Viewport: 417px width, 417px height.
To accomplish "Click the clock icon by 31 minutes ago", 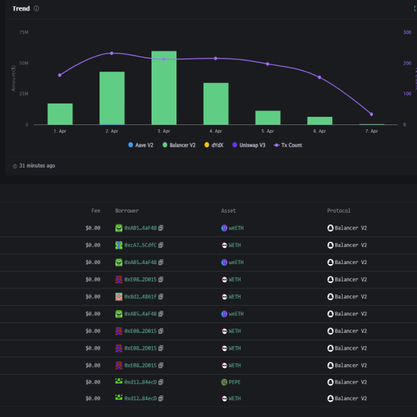I will pos(15,166).
